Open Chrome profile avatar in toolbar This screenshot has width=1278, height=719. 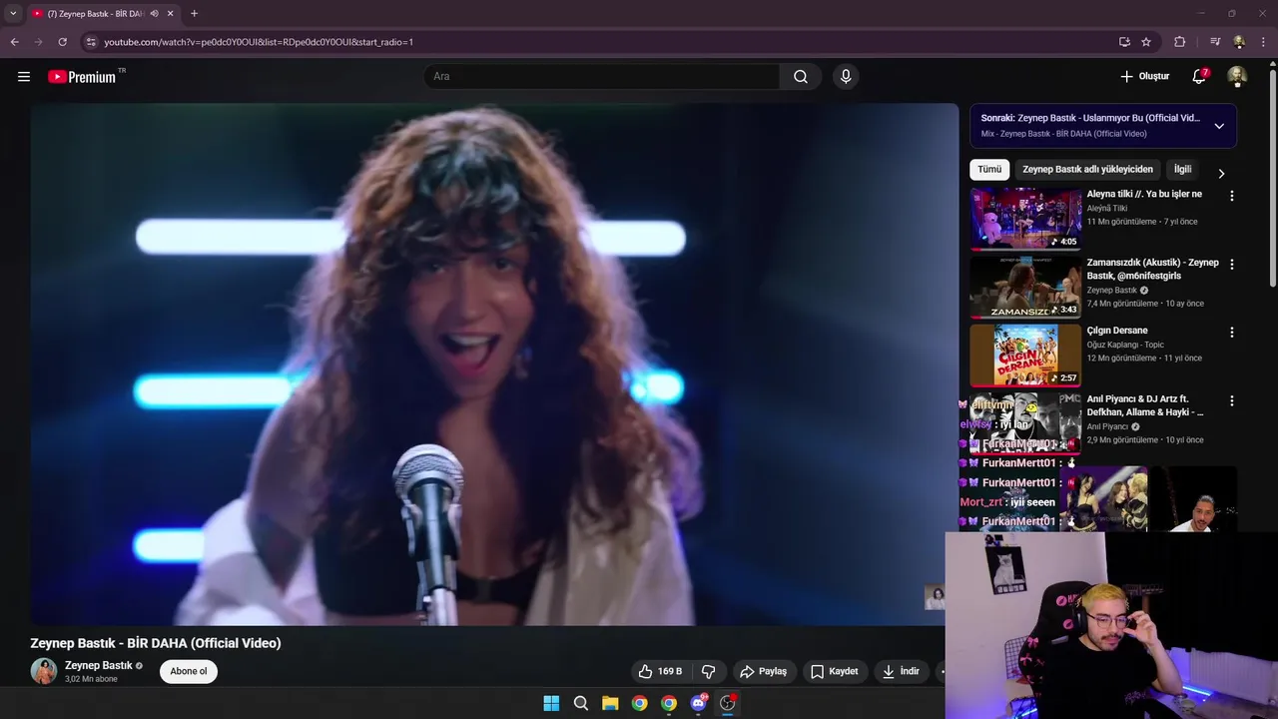(1239, 42)
